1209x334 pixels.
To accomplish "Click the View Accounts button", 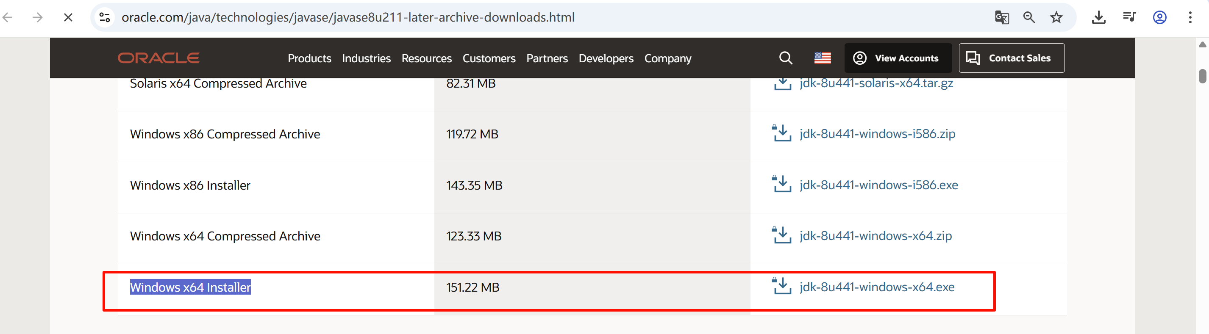I will (898, 58).
